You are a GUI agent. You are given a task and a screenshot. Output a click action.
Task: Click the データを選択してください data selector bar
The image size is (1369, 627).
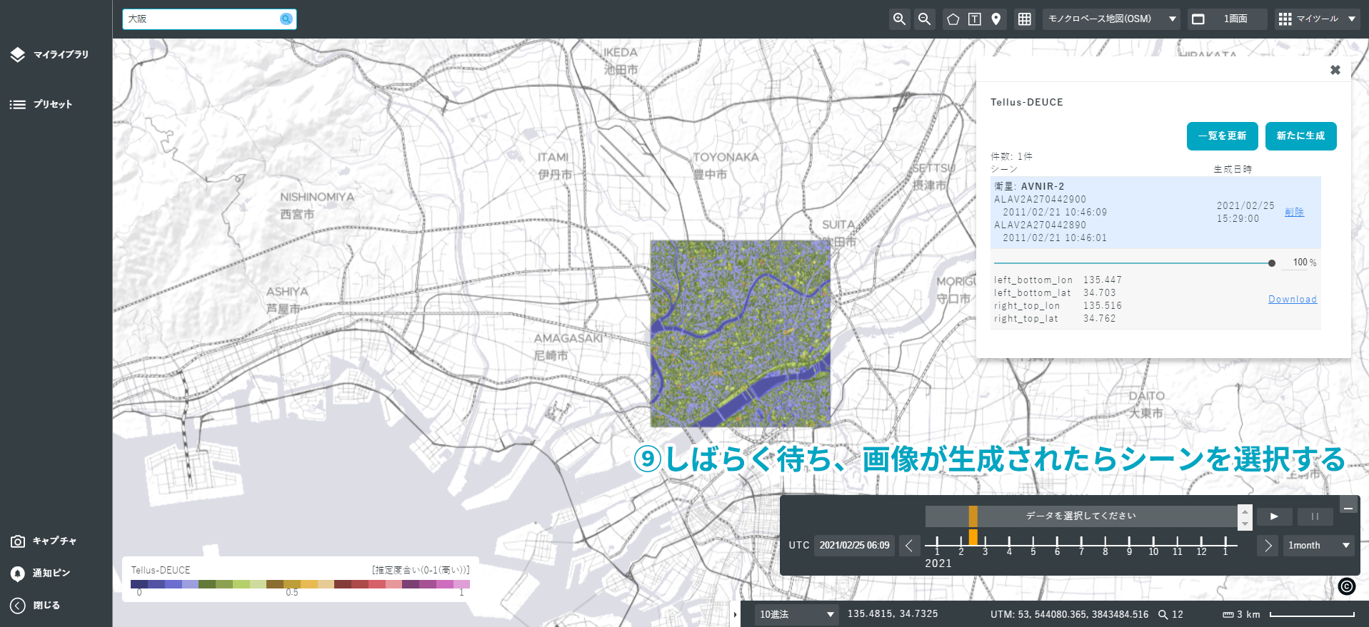click(1080, 516)
